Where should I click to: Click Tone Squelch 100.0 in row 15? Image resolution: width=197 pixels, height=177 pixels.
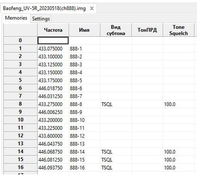tap(179, 160)
